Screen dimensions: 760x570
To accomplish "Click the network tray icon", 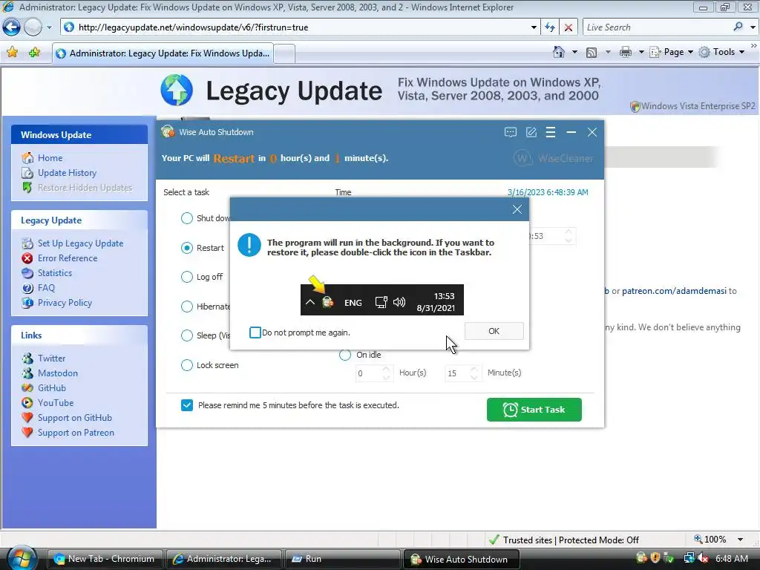I will pos(689,559).
